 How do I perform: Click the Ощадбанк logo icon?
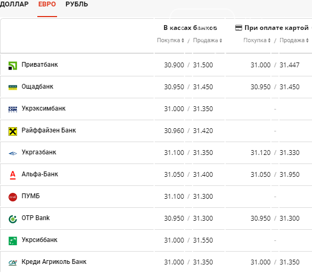click(13, 87)
